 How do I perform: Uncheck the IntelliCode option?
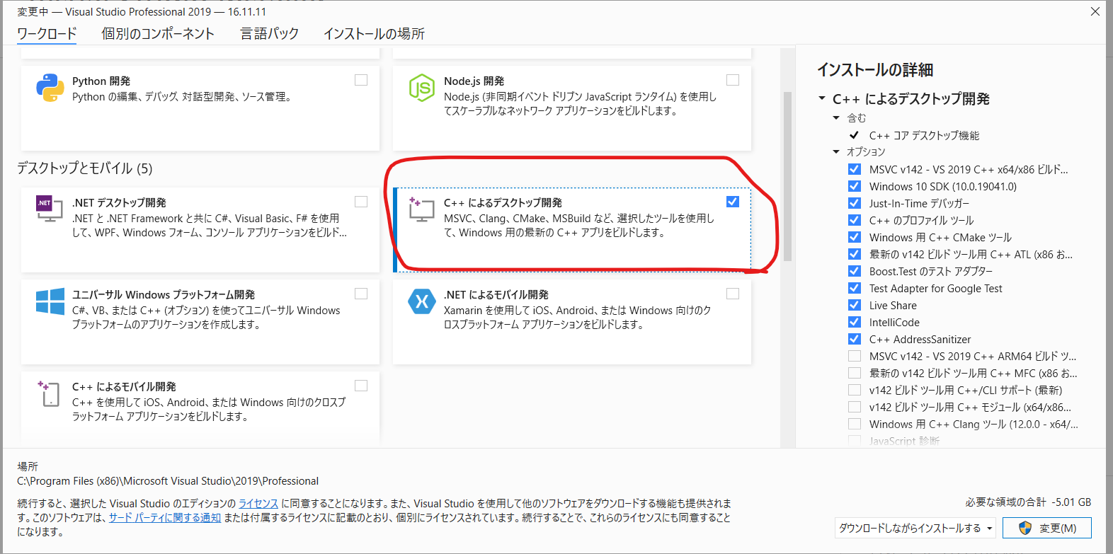tap(855, 322)
